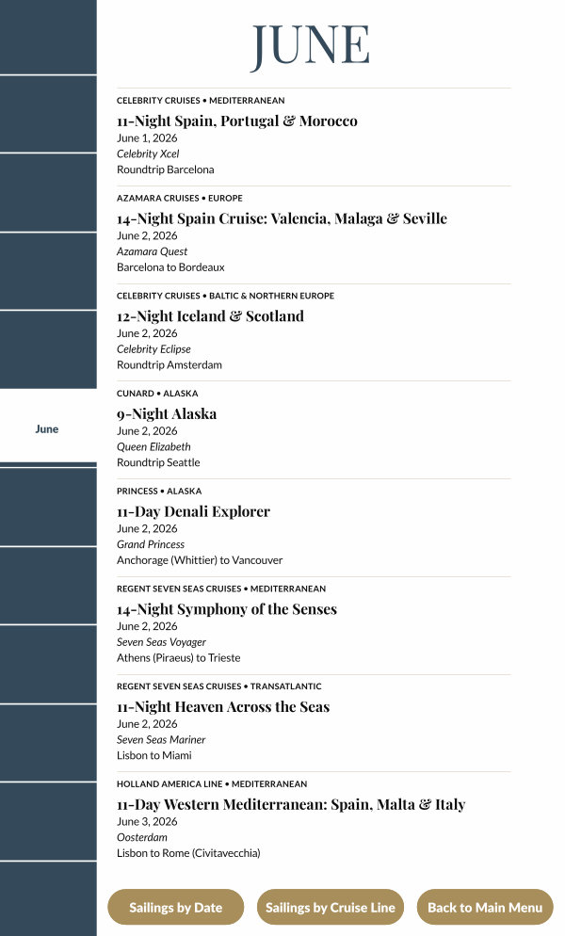Select the sidebar tab directly below June

coord(47,507)
